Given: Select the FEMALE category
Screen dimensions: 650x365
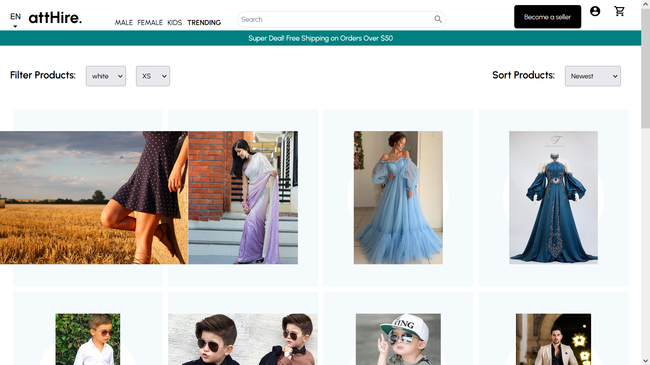Looking at the screenshot, I should click(150, 23).
